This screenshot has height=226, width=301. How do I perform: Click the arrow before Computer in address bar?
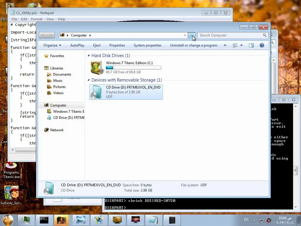coord(68,35)
